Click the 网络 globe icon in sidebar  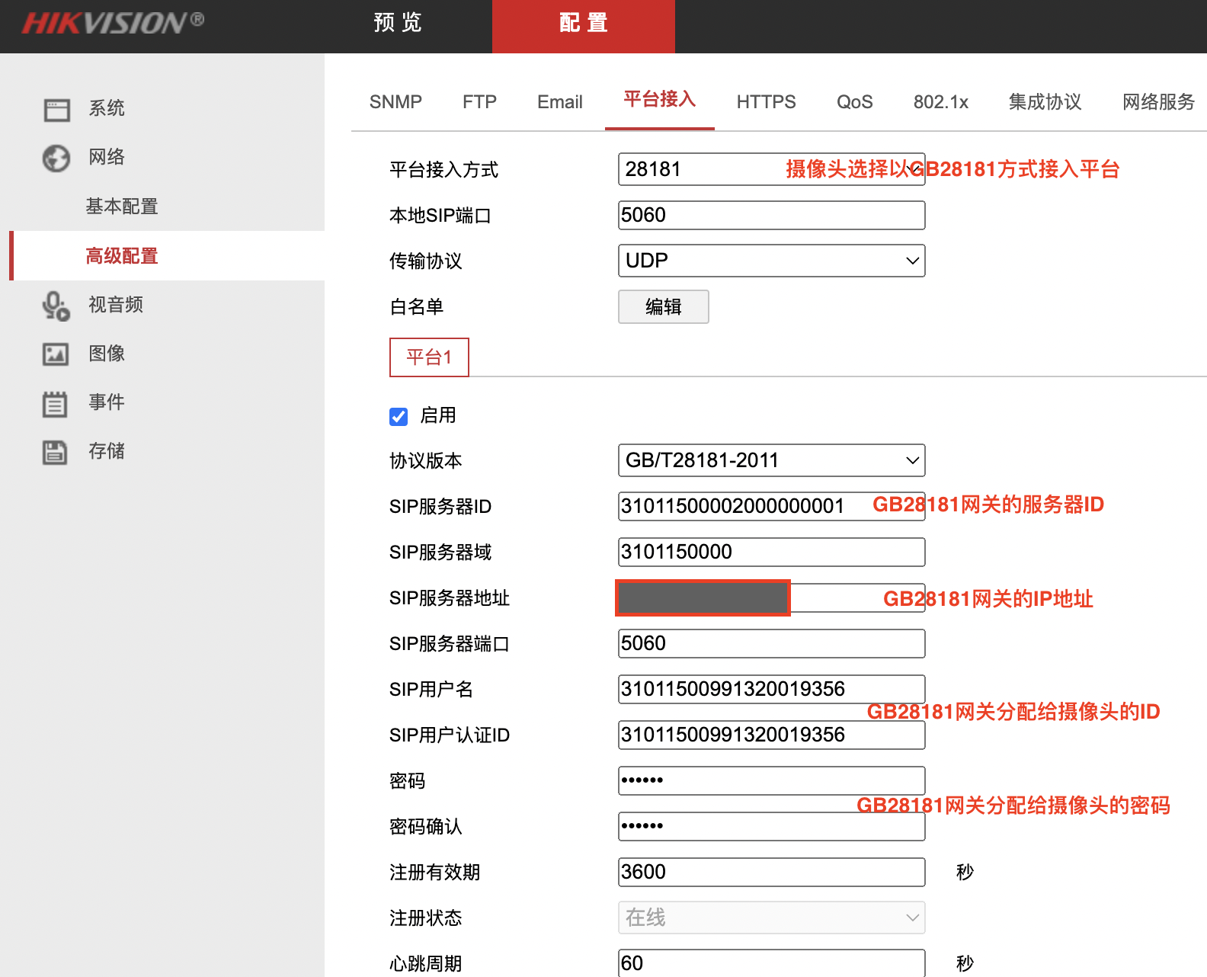[56, 158]
